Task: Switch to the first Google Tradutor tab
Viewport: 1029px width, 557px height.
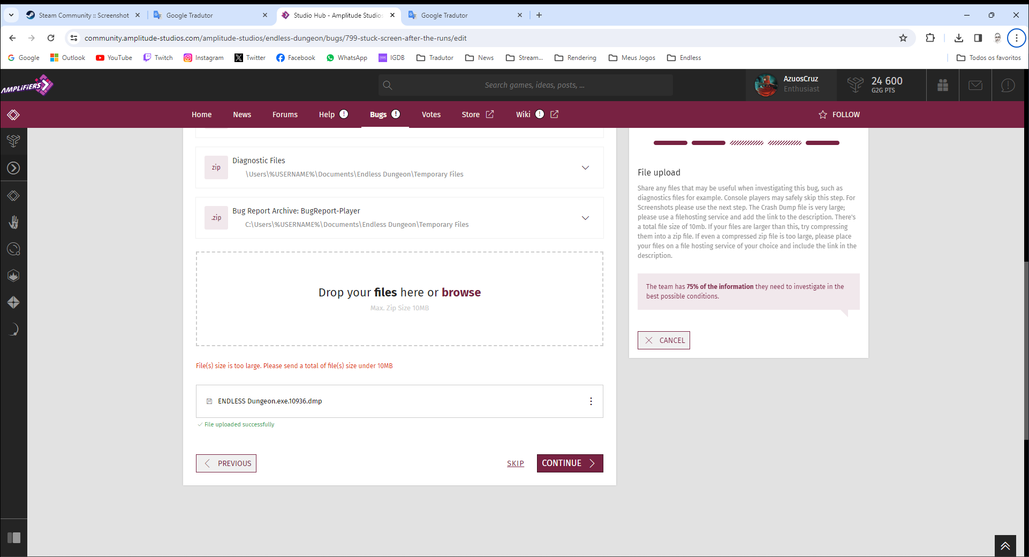Action: 210,15
